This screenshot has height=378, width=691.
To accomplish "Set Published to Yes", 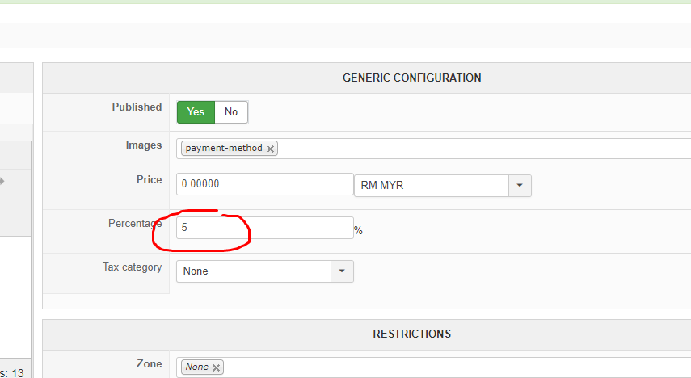I will click(196, 112).
